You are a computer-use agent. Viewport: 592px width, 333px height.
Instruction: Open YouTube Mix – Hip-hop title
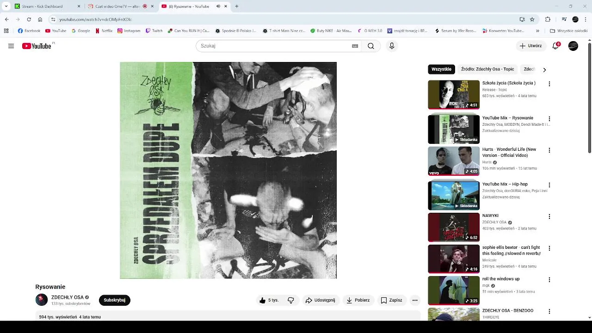tap(505, 184)
